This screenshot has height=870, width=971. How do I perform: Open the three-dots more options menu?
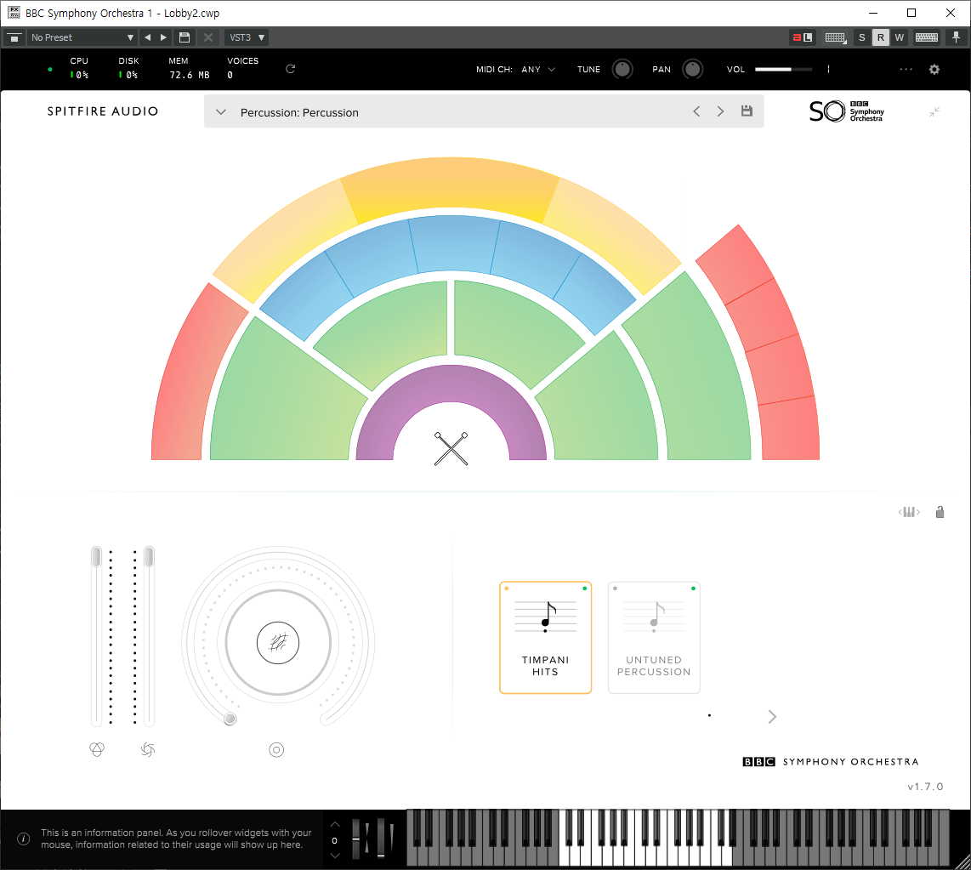point(906,70)
